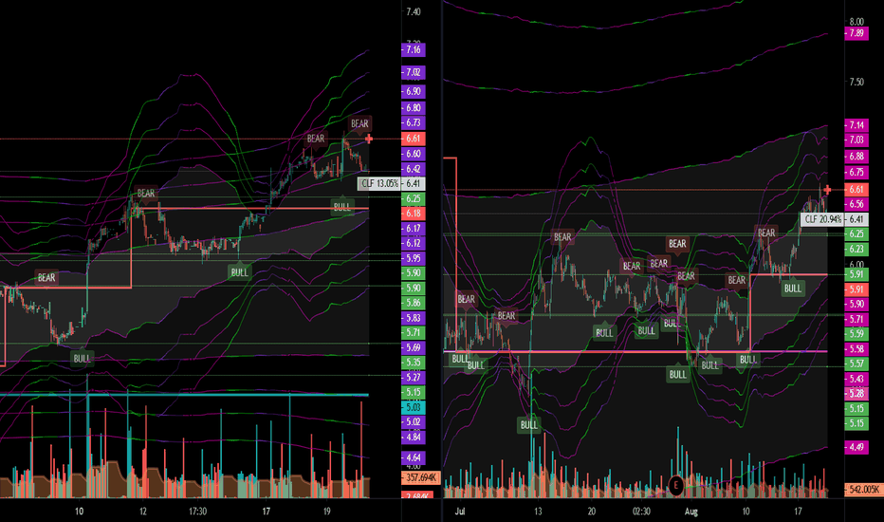Click the '19' date on left chart time axis
884x522 pixels.
point(327,512)
